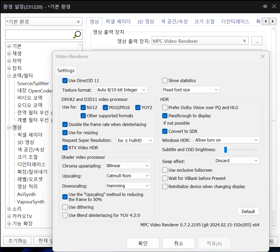Enable Use Blend deinterlacing for YUV 4:2:0

tap(65, 215)
